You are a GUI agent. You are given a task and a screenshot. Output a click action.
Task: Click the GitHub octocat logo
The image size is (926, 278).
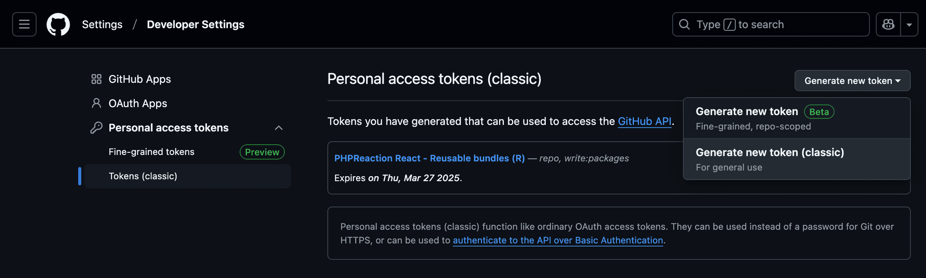57,24
